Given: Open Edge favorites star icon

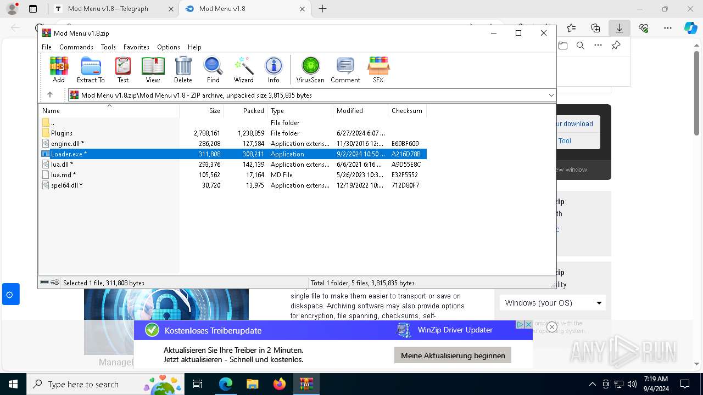Looking at the screenshot, I should 571,28.
